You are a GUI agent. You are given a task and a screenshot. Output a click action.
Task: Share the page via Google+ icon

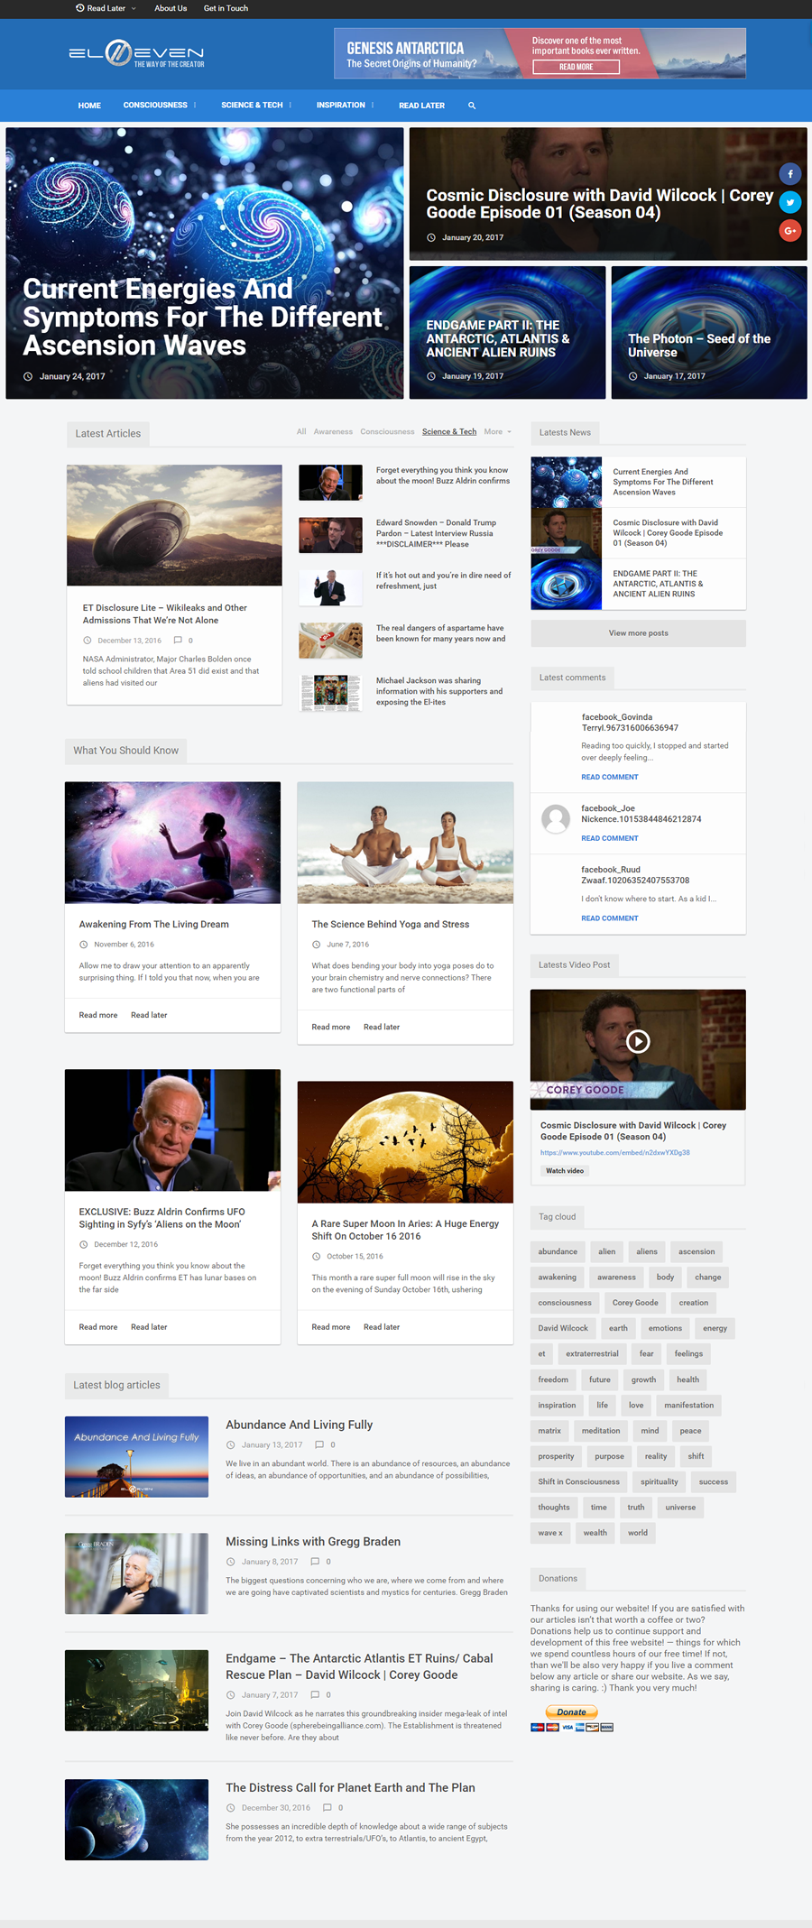tap(790, 231)
